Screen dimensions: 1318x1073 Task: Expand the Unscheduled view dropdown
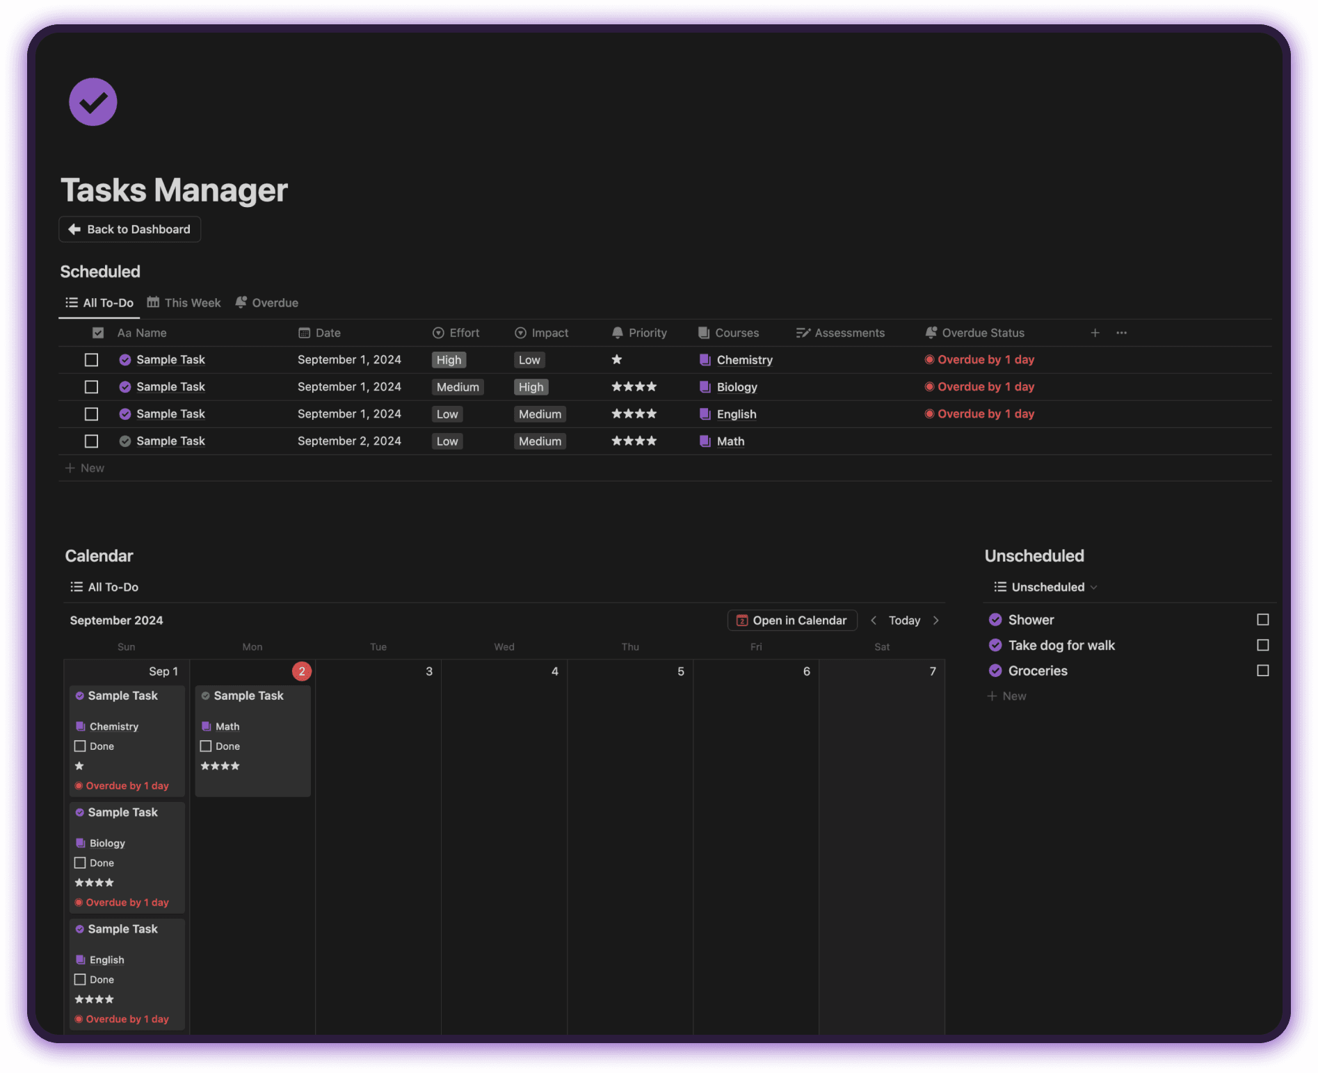click(x=1095, y=587)
